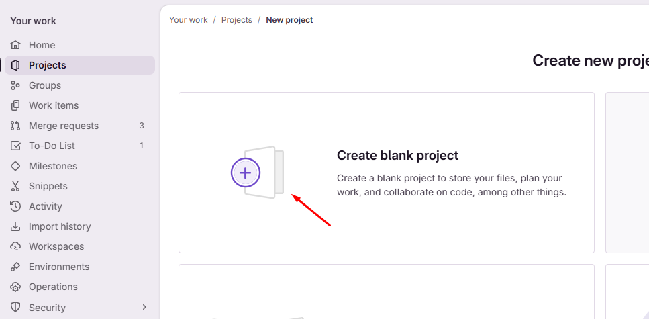Click the Projects icon in sidebar
The image size is (649, 319).
[15, 65]
